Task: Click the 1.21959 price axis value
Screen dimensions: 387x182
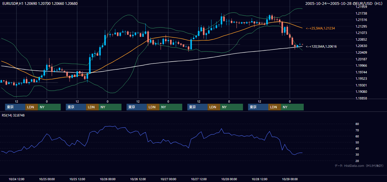Action: pyautogui.click(x=362, y=7)
